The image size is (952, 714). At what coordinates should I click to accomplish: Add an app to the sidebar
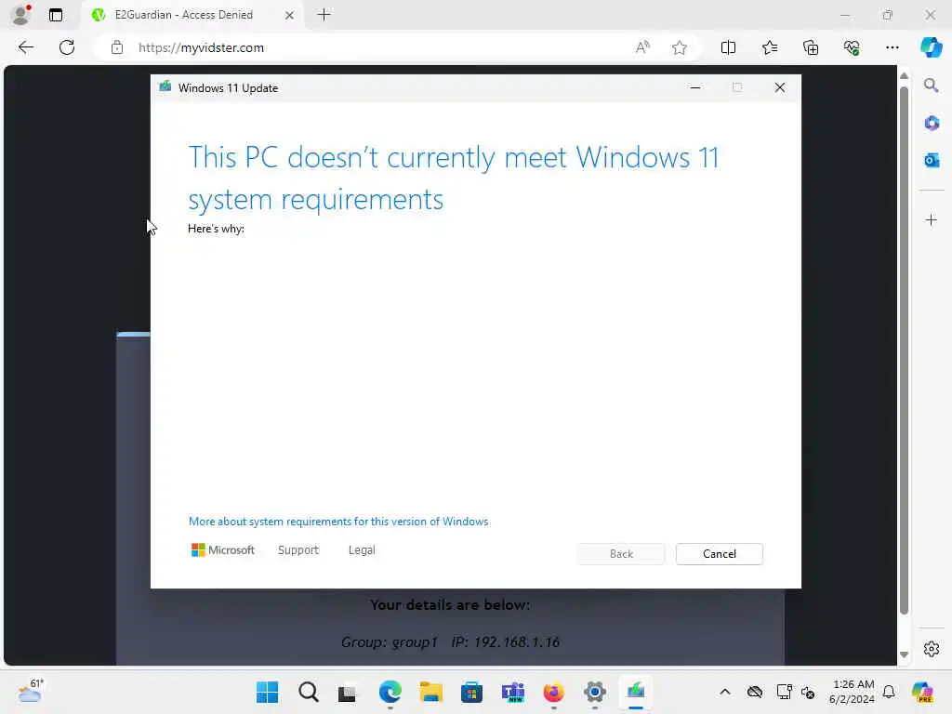coord(932,219)
